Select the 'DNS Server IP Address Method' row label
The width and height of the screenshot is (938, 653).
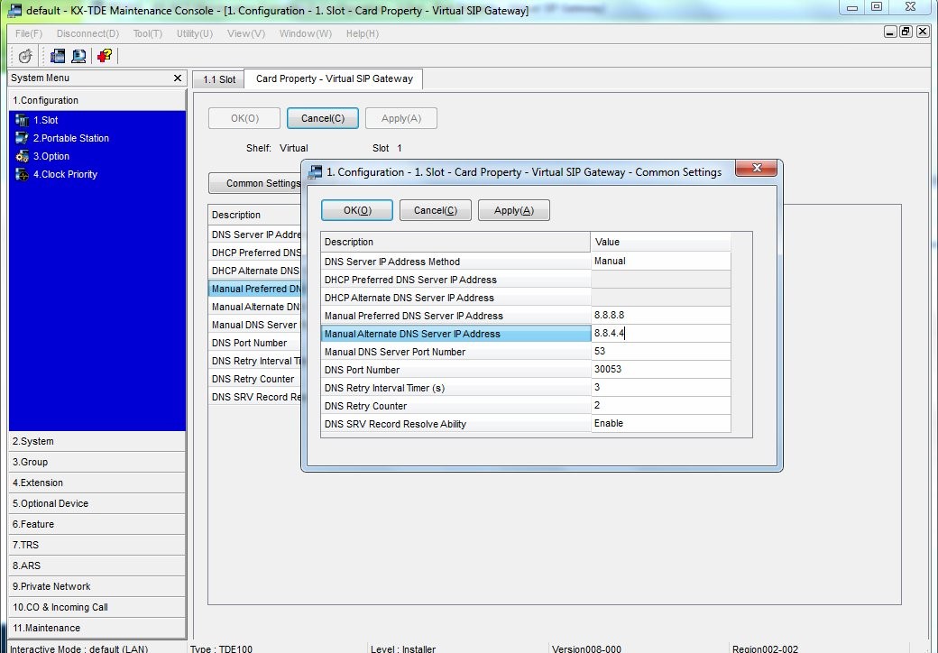coord(455,262)
